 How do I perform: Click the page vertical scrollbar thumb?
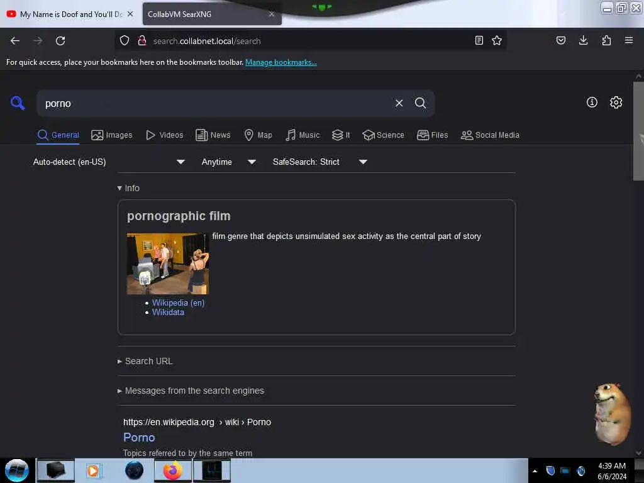(638, 131)
